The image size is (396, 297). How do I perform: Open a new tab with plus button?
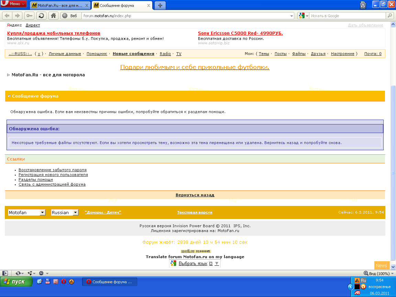point(160,5)
